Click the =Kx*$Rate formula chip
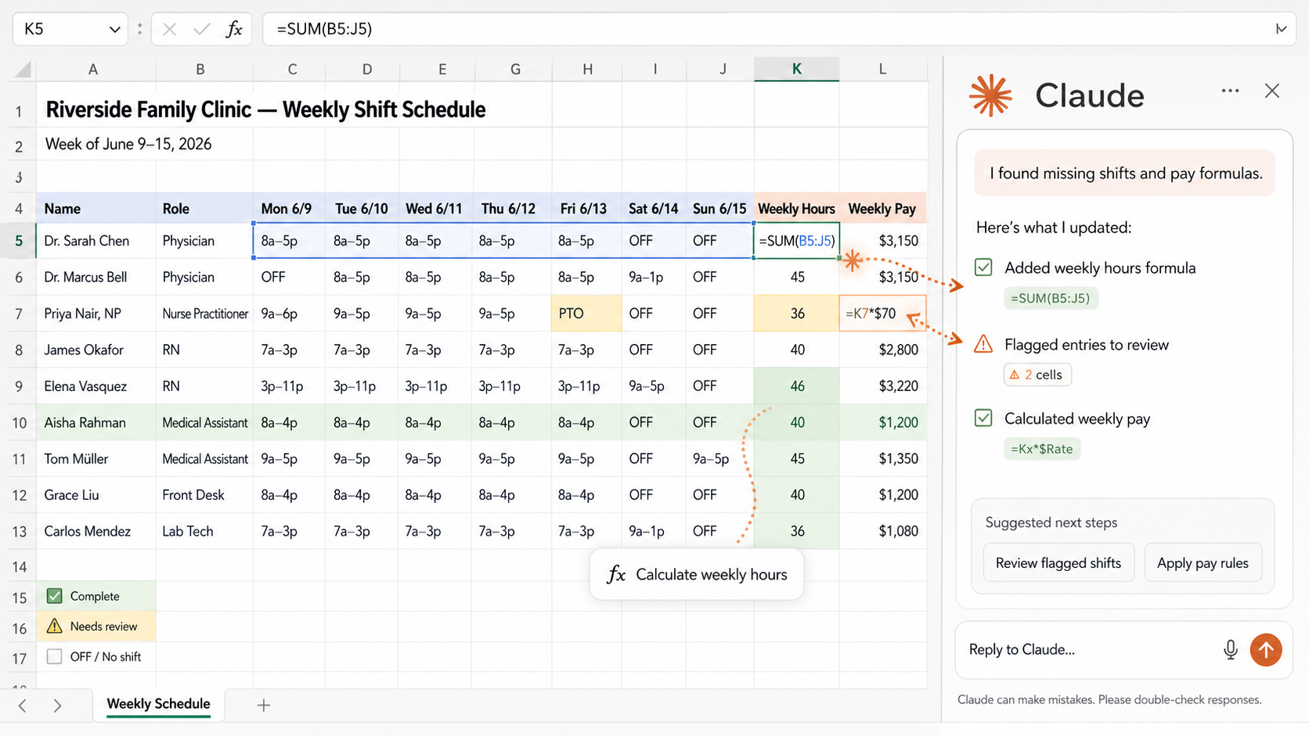The height and width of the screenshot is (736, 1309). coord(1042,449)
